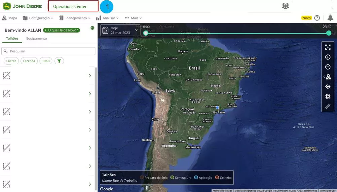Click the Argentina label on the map

click(169, 146)
